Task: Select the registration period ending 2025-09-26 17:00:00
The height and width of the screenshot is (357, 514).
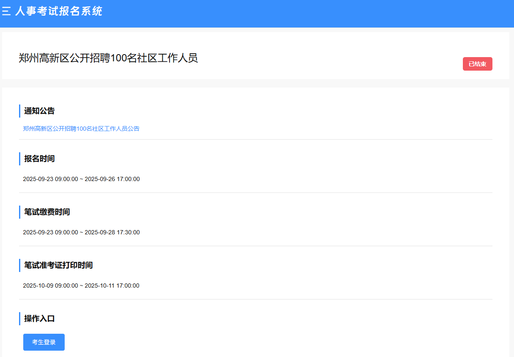Action: tap(81, 179)
